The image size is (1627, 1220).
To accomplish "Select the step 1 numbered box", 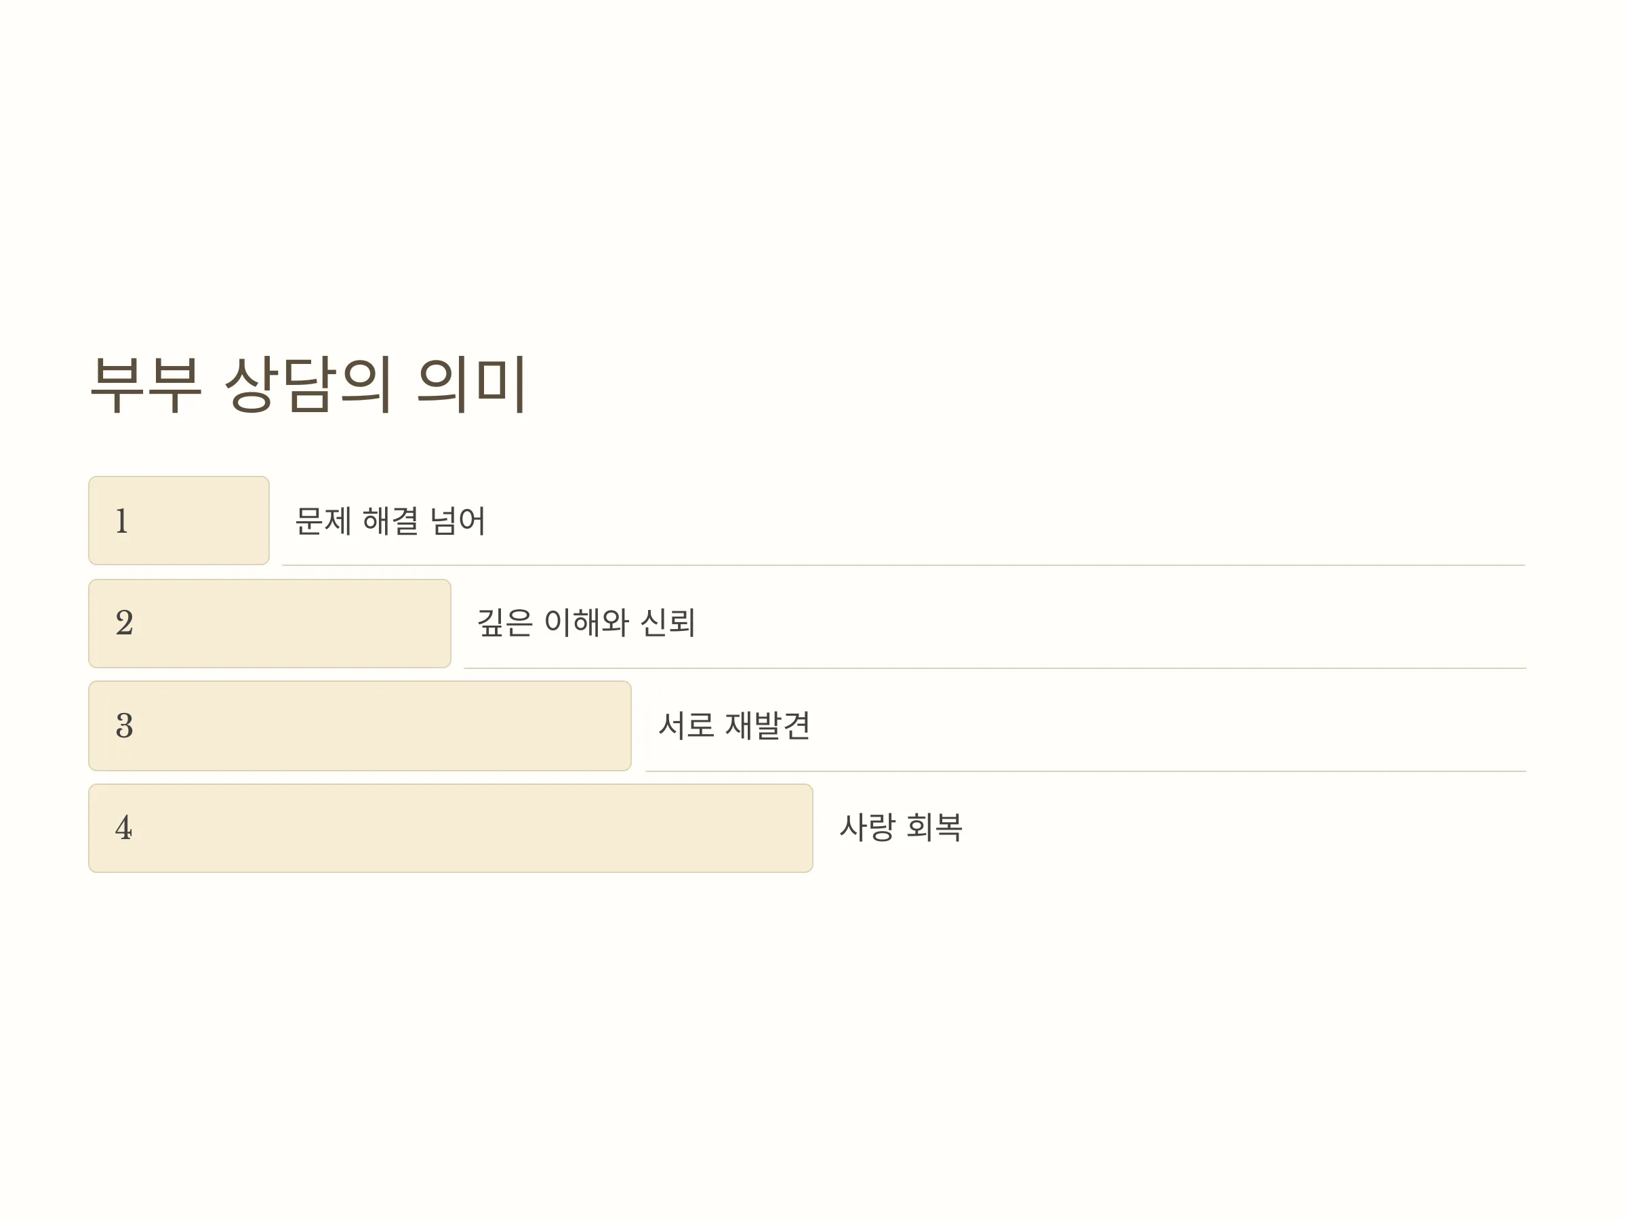I will pyautogui.click(x=179, y=521).
